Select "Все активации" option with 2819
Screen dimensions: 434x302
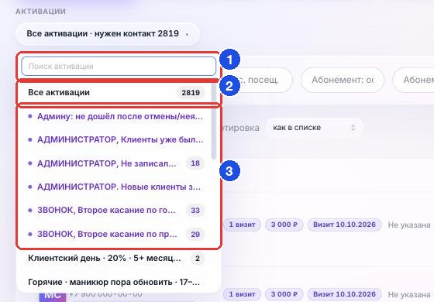tap(116, 92)
